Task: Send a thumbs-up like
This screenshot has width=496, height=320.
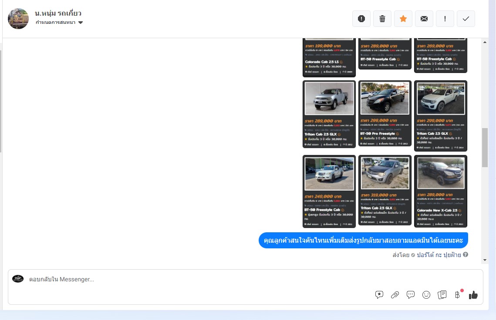Action: tap(473, 295)
